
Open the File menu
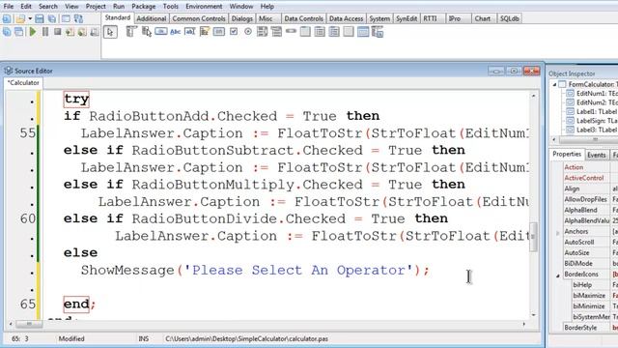tap(9, 7)
